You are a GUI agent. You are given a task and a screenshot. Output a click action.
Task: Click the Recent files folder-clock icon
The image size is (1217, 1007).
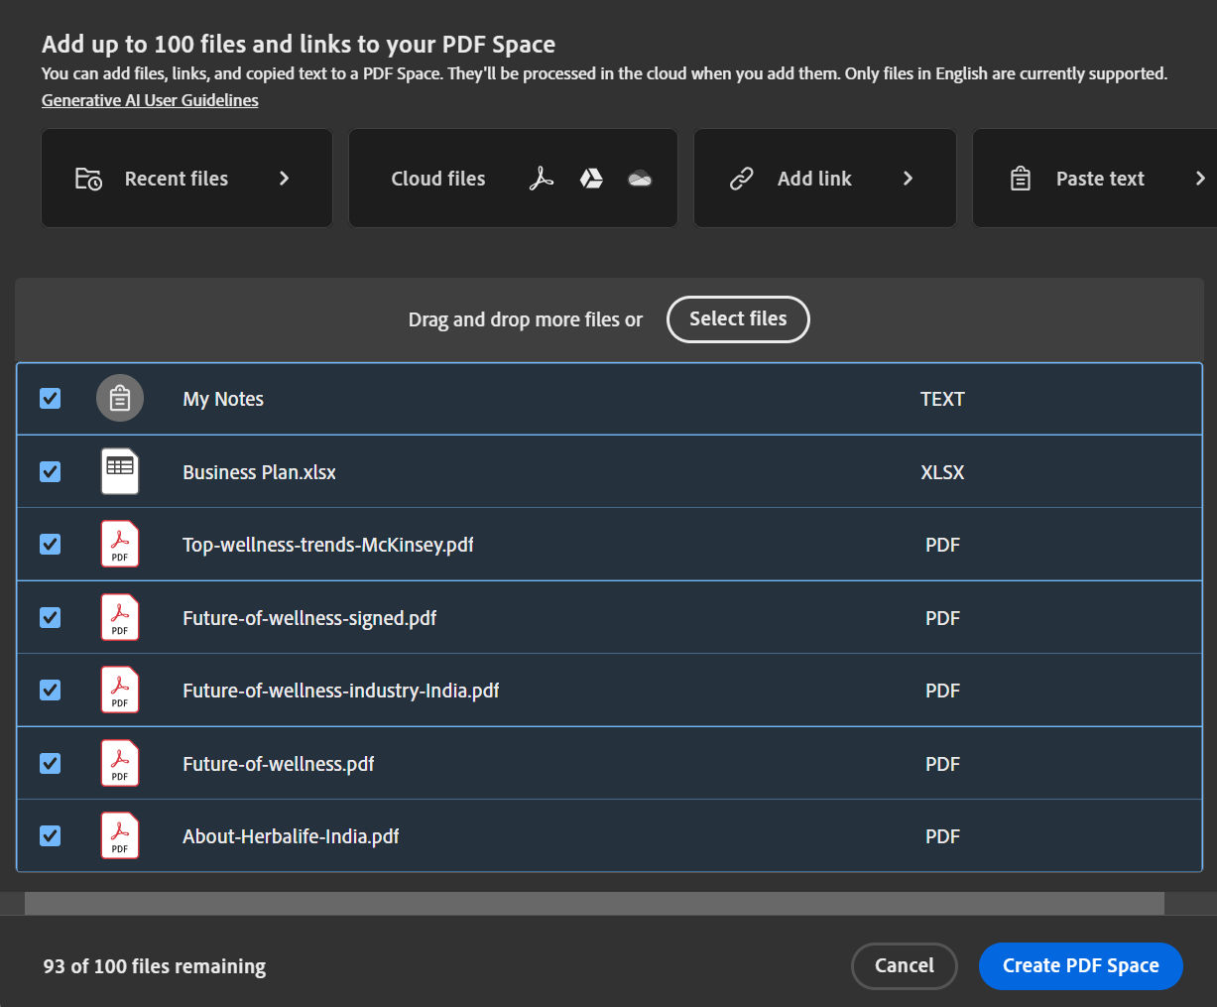pyautogui.click(x=88, y=179)
